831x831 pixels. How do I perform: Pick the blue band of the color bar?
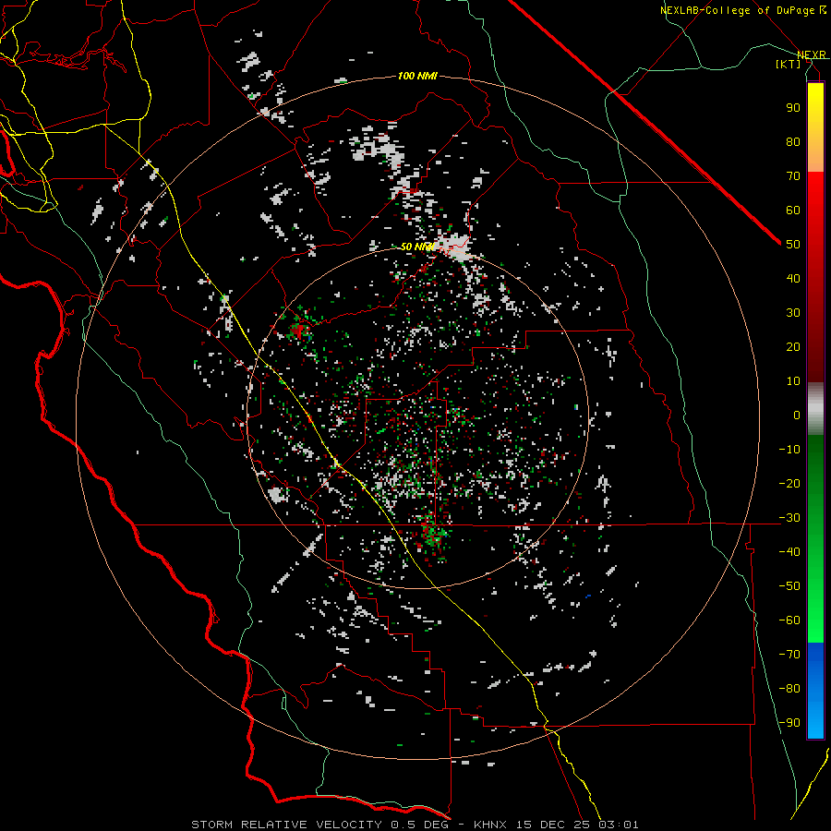click(x=815, y=690)
